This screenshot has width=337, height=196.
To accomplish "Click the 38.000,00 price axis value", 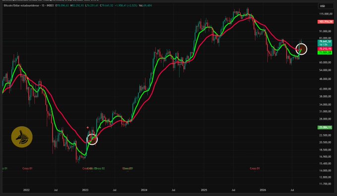I will (325, 97).
